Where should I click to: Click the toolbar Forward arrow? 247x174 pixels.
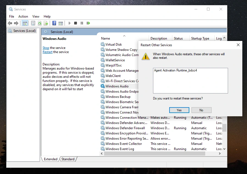(16, 23)
